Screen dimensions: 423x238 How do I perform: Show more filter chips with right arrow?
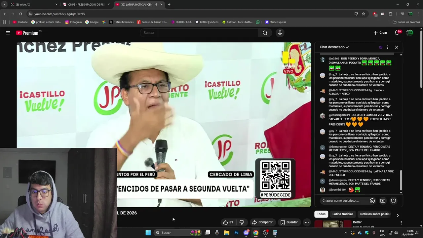click(x=398, y=216)
